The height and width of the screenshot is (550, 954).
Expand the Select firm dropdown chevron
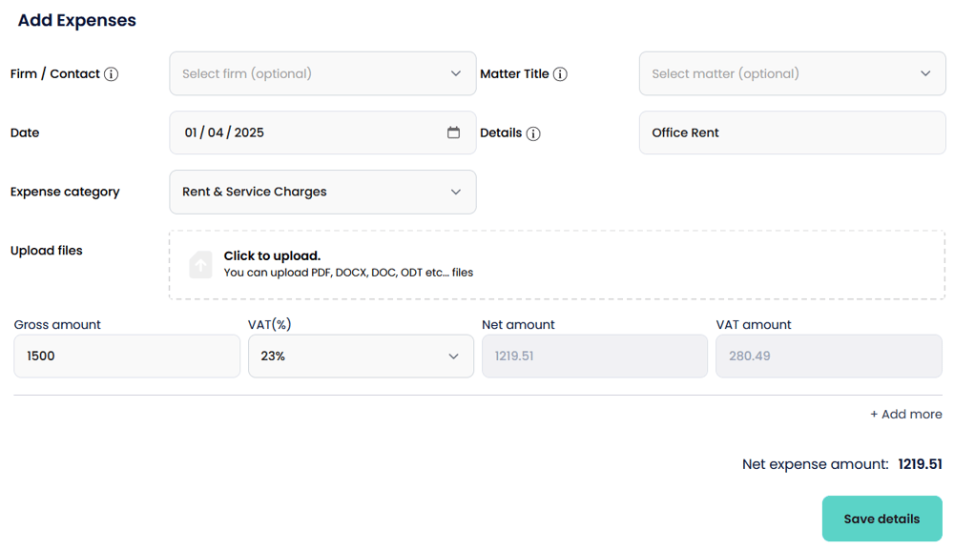pos(456,73)
